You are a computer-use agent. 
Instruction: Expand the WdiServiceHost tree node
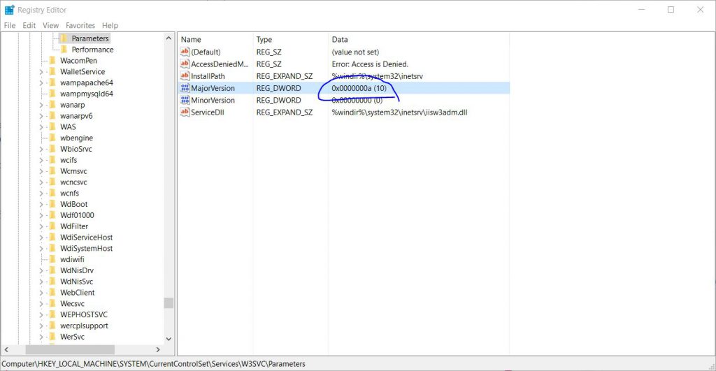(x=41, y=238)
